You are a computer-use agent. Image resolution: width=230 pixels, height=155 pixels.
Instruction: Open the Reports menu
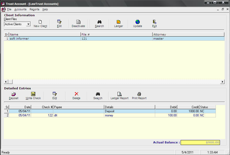point(34,9)
